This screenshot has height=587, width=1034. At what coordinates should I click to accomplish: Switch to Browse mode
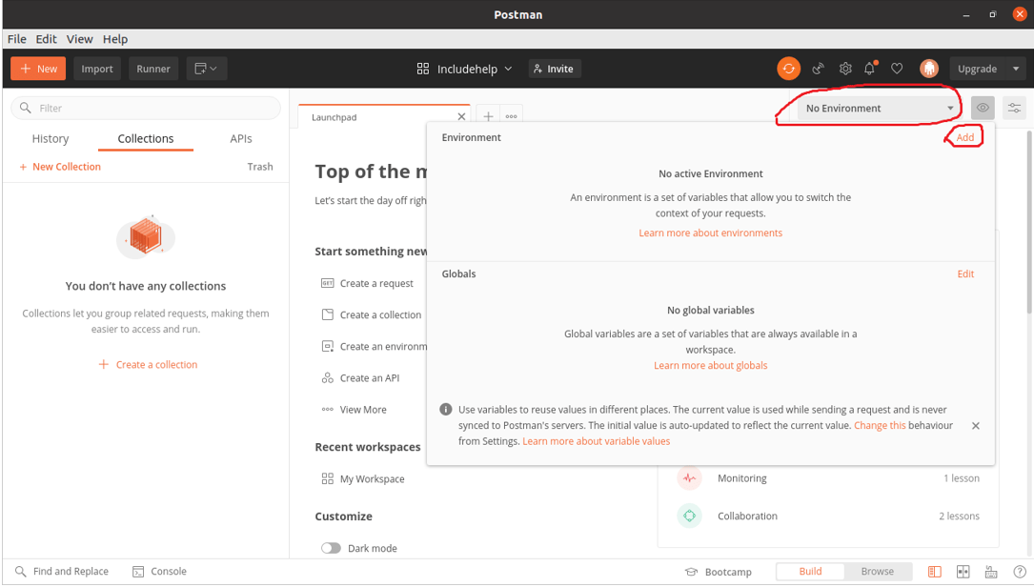(877, 571)
